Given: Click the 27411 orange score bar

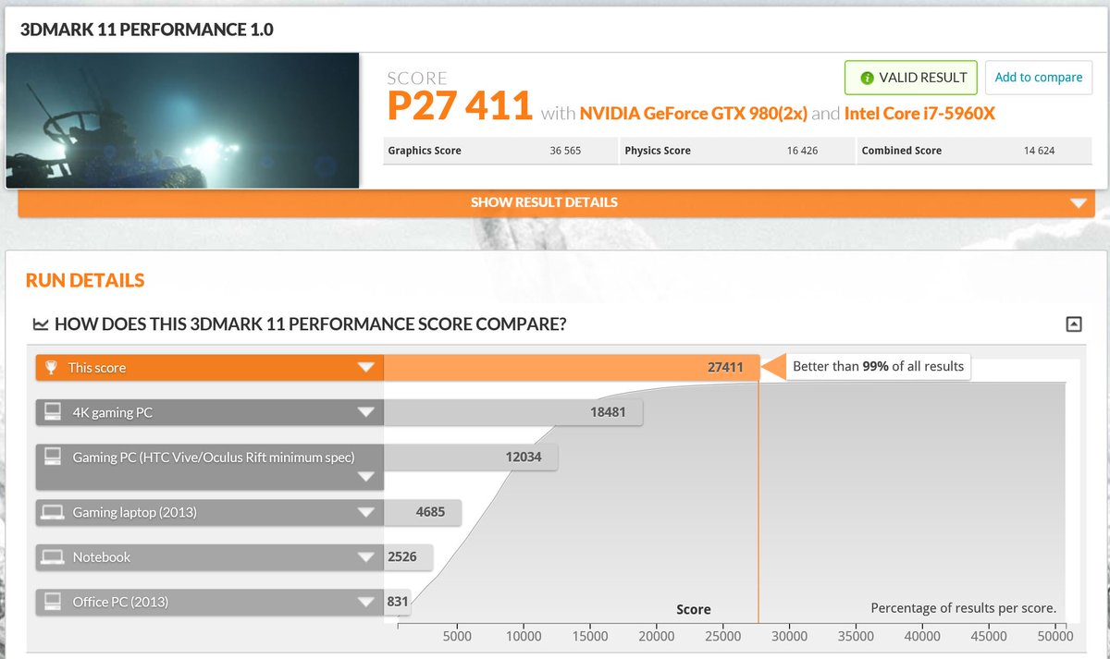Looking at the screenshot, I should tap(571, 368).
